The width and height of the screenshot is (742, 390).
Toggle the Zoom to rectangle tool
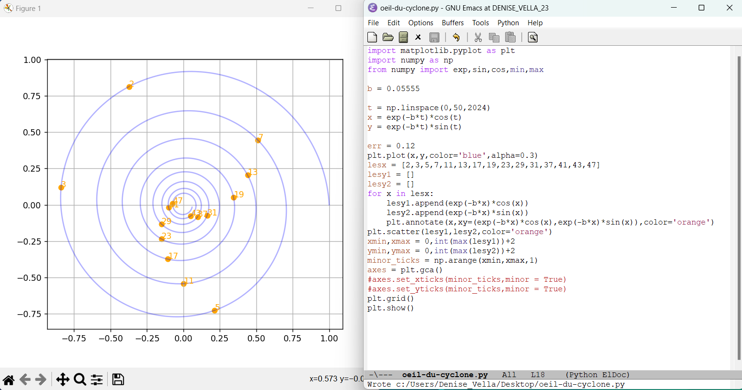[80, 380]
